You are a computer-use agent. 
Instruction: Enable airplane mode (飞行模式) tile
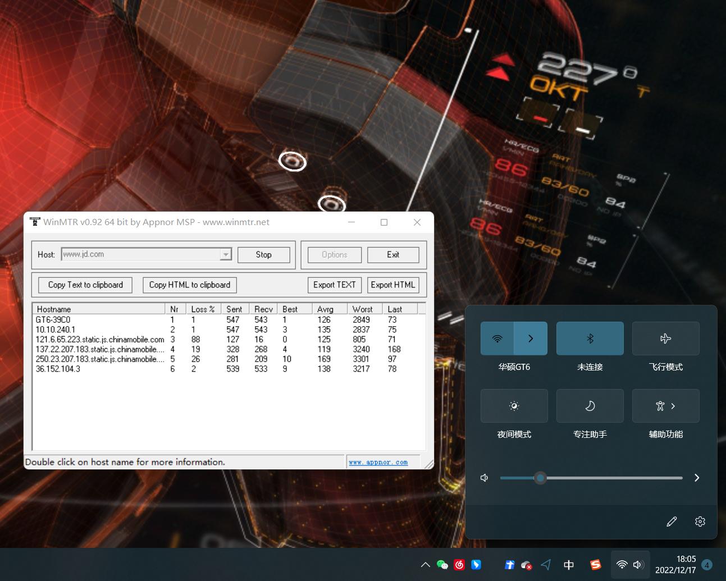click(x=665, y=338)
